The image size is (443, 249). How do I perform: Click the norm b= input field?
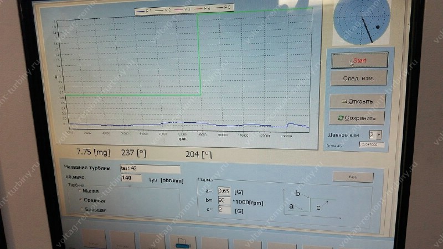tap(224, 200)
